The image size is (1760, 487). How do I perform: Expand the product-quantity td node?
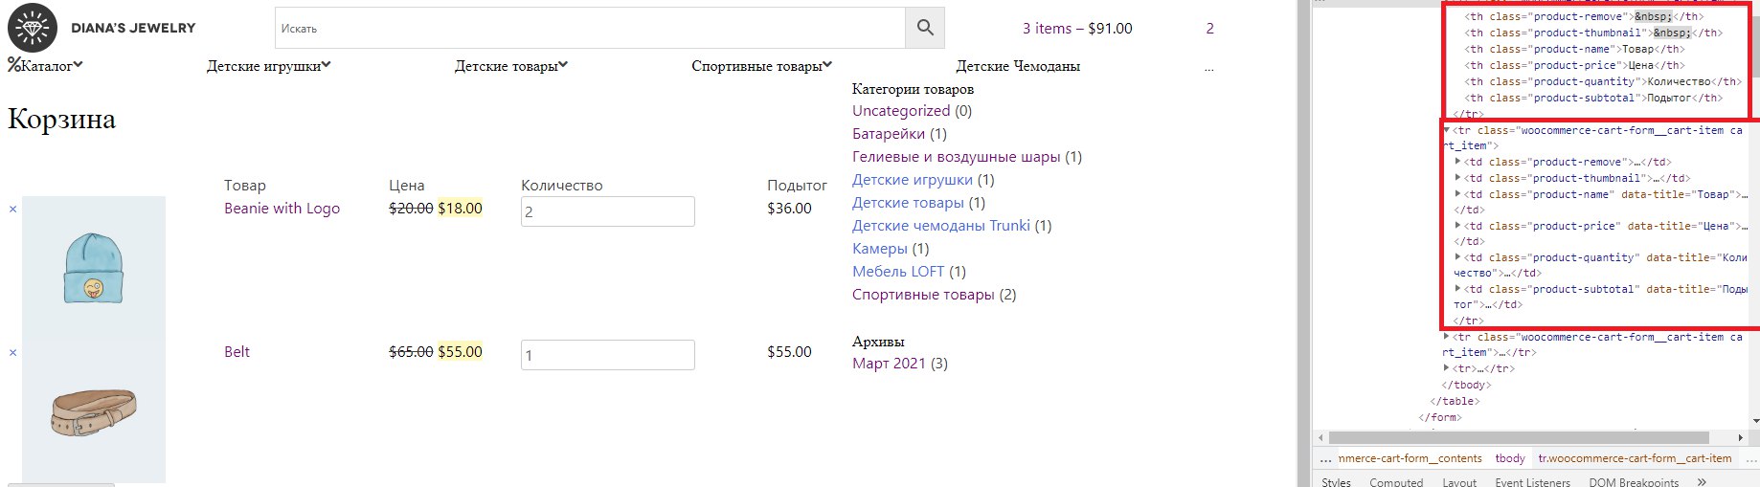coord(1457,257)
